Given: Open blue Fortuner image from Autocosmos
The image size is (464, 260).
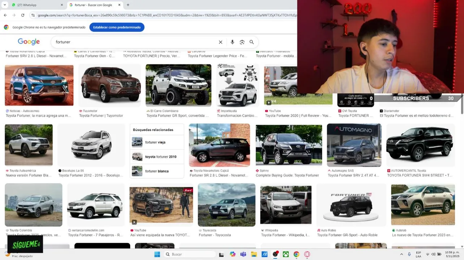Looking at the screenshot, I should [x=39, y=86].
